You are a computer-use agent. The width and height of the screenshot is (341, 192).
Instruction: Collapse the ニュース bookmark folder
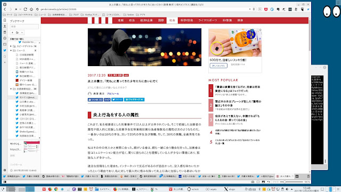(x=11, y=51)
